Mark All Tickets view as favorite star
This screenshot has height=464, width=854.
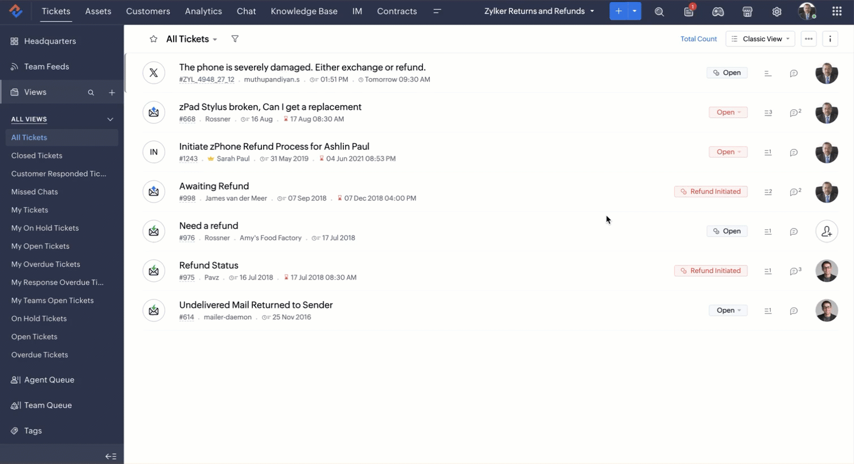click(x=153, y=39)
